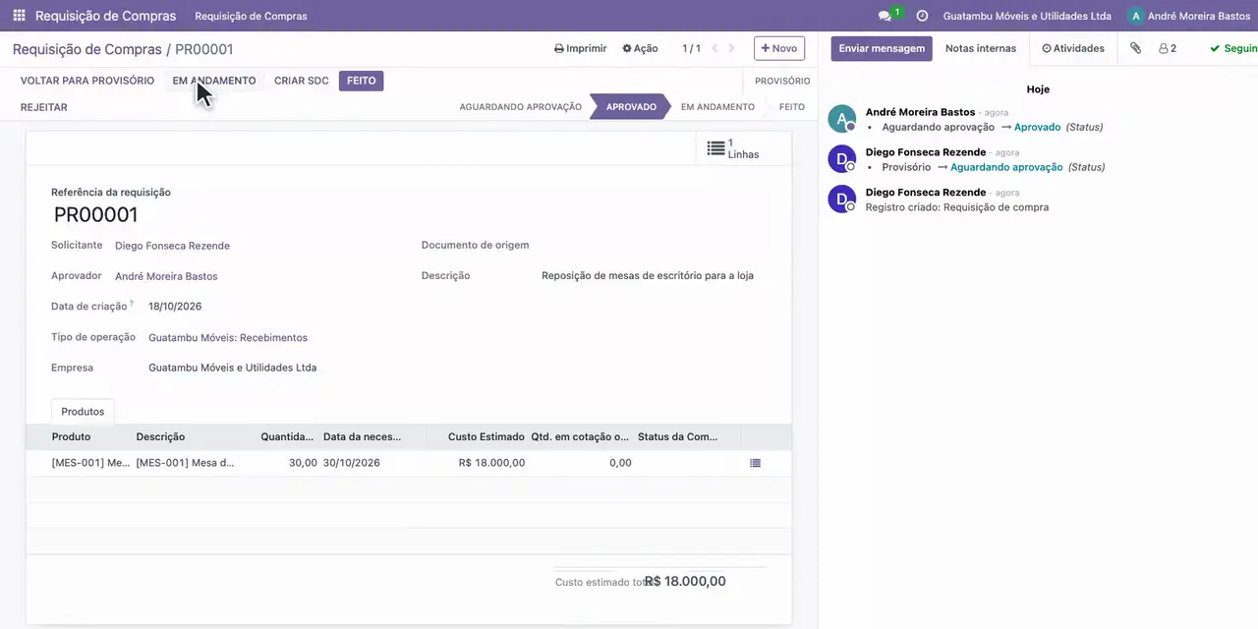Click Requisição de Compras app title

coord(106,16)
